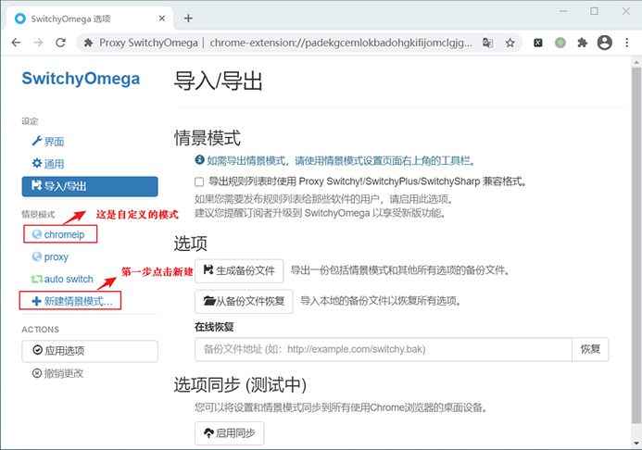Reload the SwitchyOmega options page

coord(60,43)
